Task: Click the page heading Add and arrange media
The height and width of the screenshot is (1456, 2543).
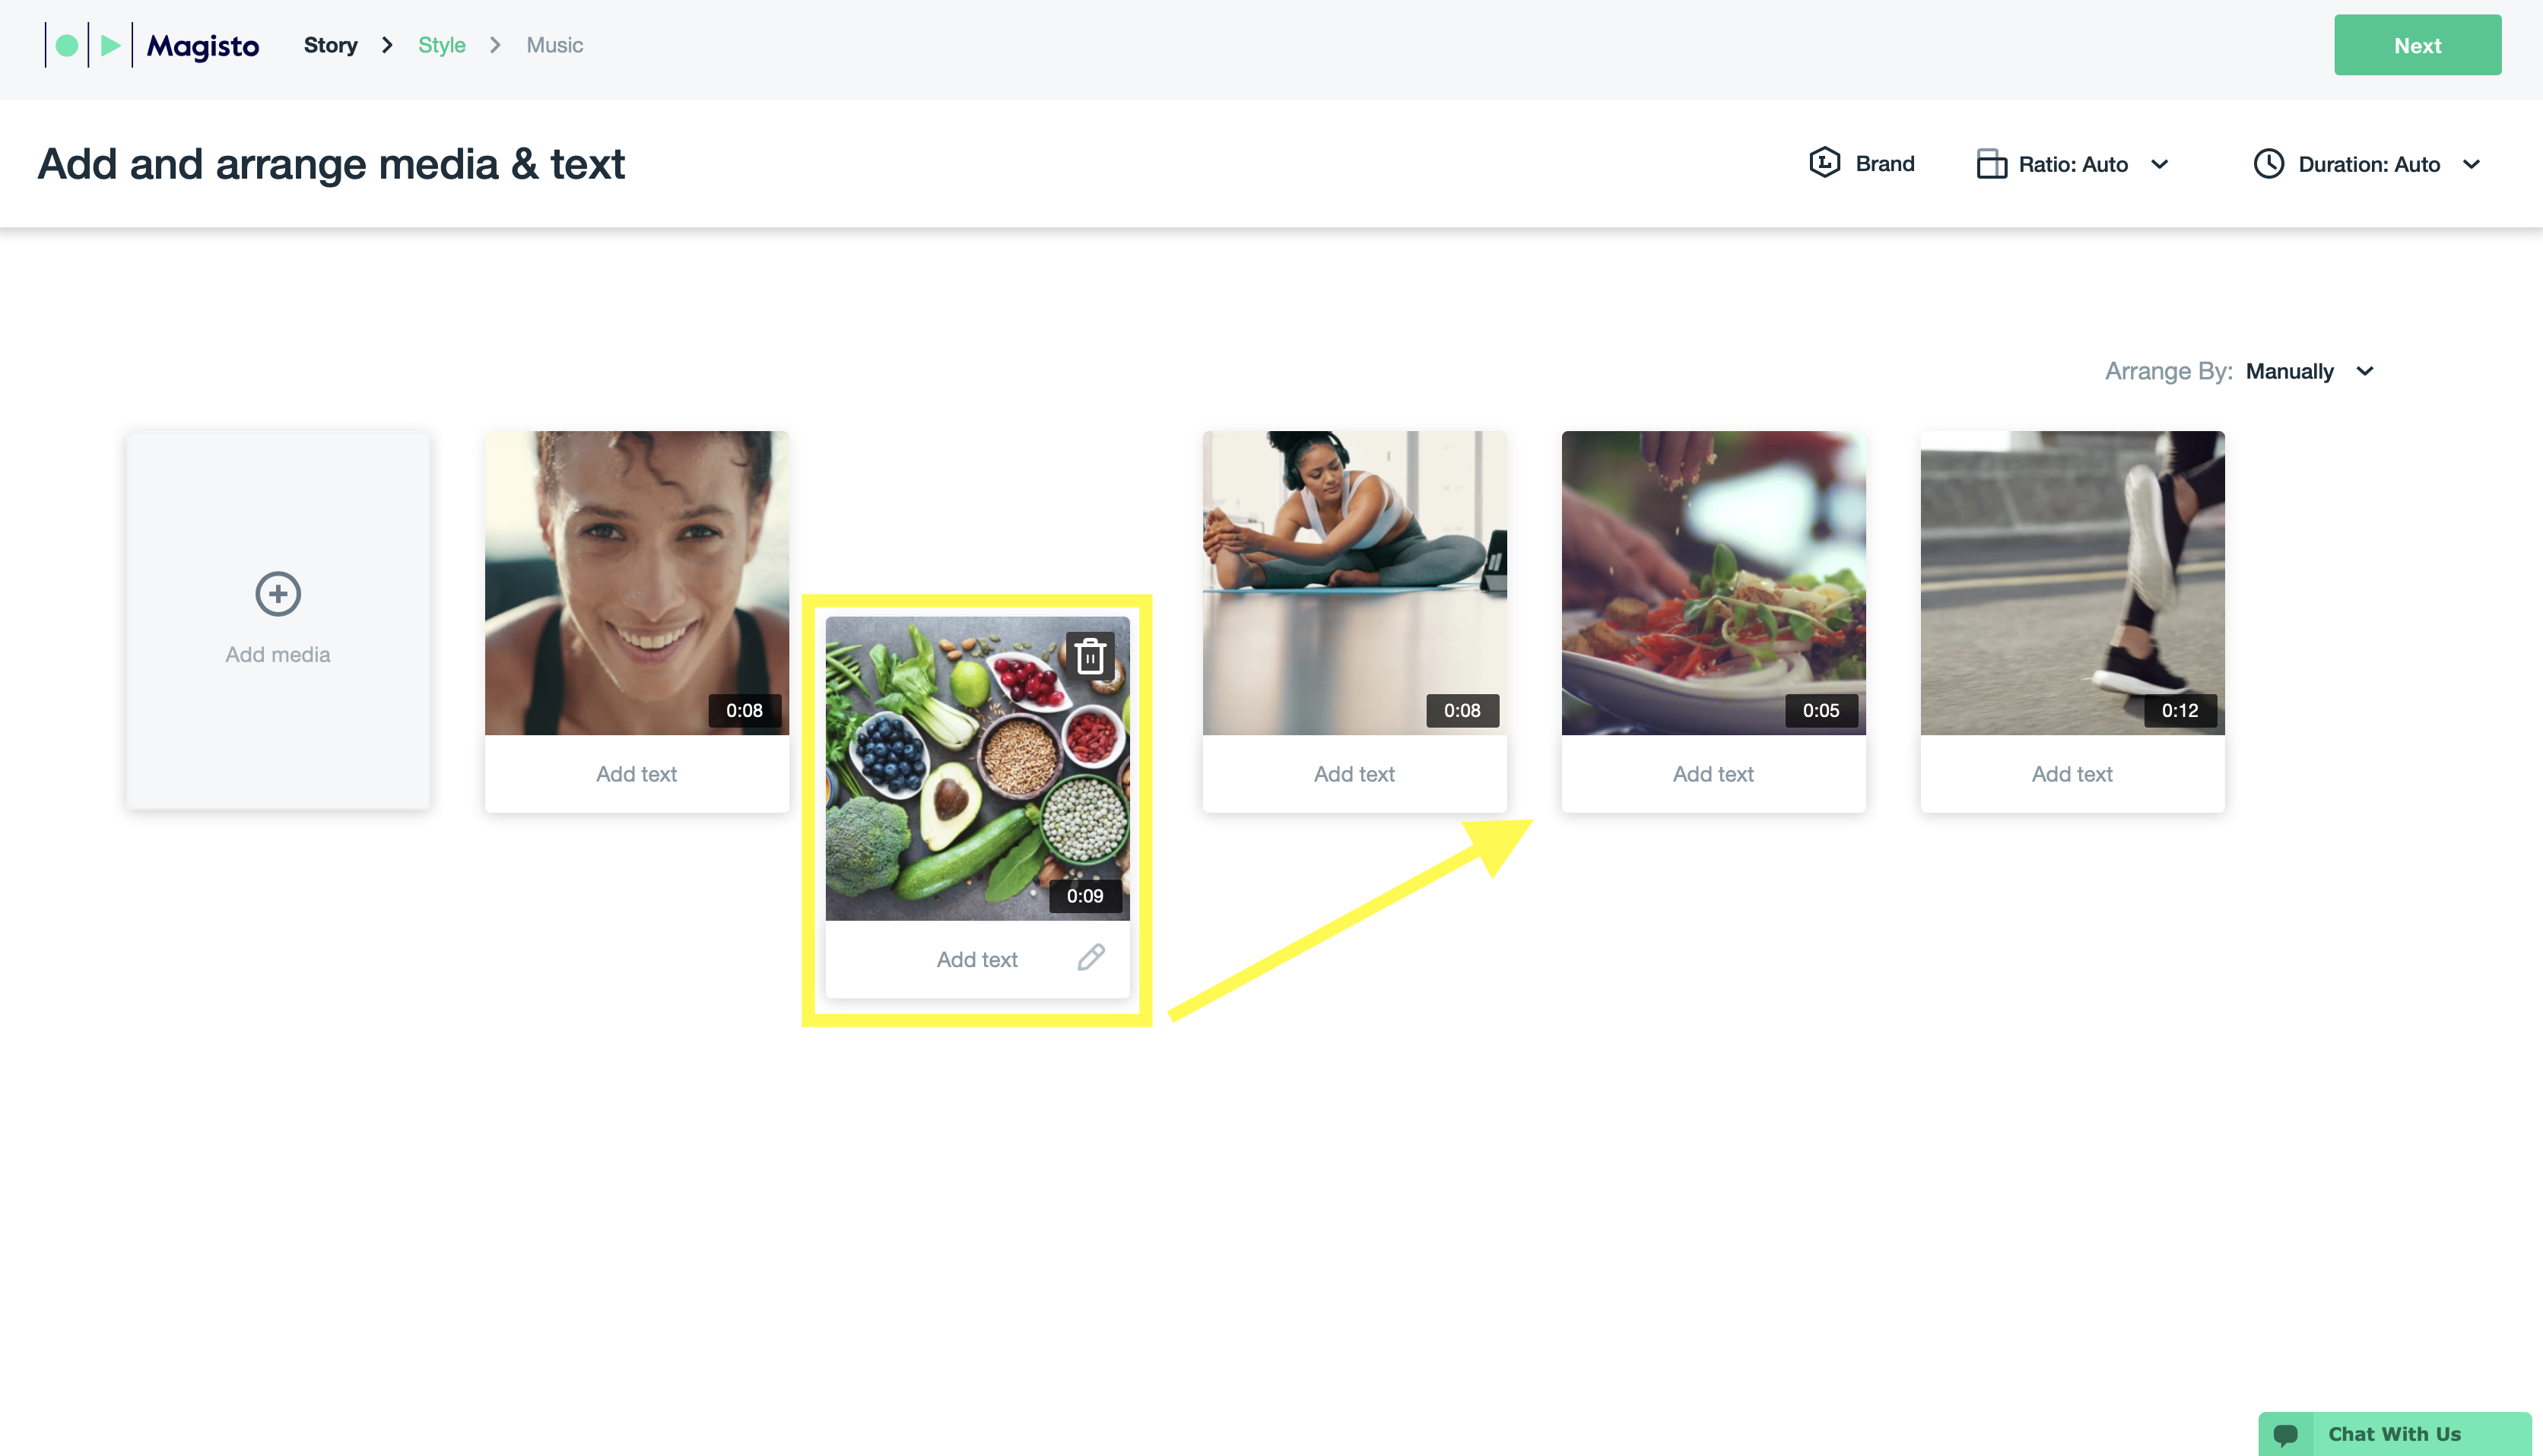Action: point(331,164)
